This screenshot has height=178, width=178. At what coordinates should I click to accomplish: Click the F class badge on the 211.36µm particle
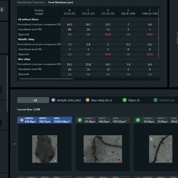(80, 120)
